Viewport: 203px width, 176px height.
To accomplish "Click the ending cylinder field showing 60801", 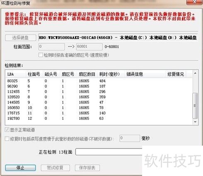I will [89, 47].
